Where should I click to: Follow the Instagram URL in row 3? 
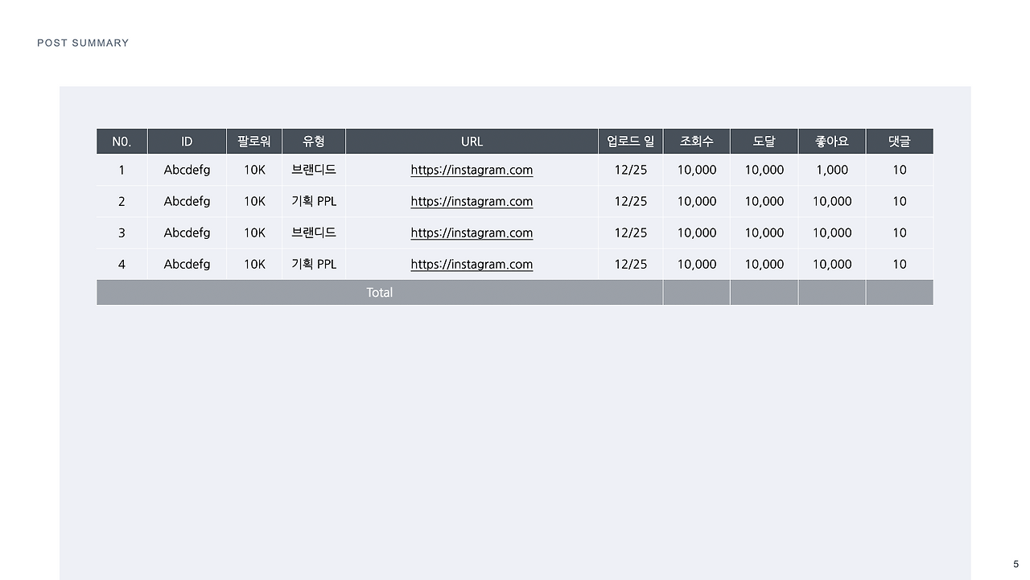(472, 232)
